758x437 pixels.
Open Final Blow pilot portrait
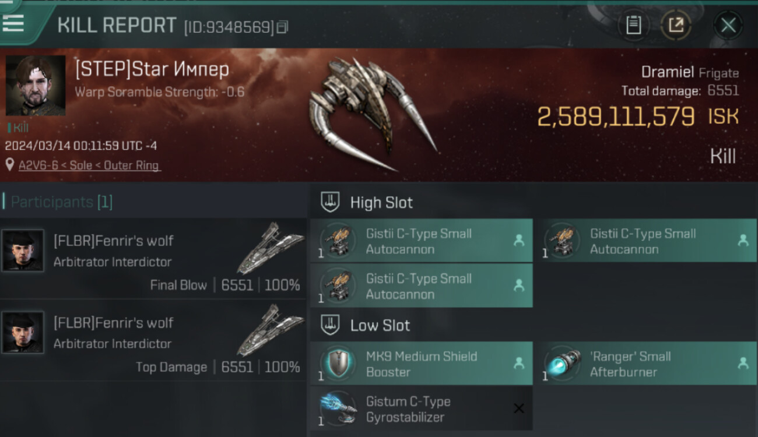pos(23,250)
